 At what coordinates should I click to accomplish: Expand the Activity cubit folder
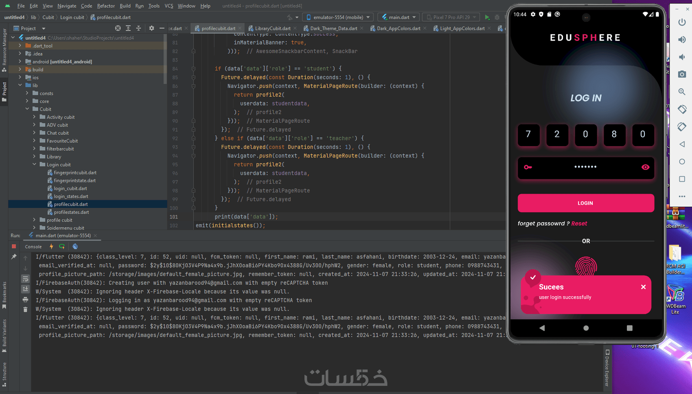click(34, 117)
